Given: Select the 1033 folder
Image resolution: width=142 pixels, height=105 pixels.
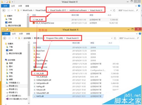Looking at the screenshot, I should point(76,47).
